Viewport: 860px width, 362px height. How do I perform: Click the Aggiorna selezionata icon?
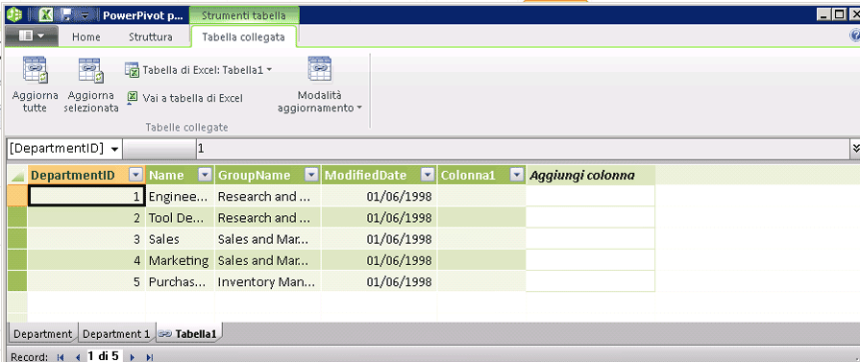pos(90,70)
